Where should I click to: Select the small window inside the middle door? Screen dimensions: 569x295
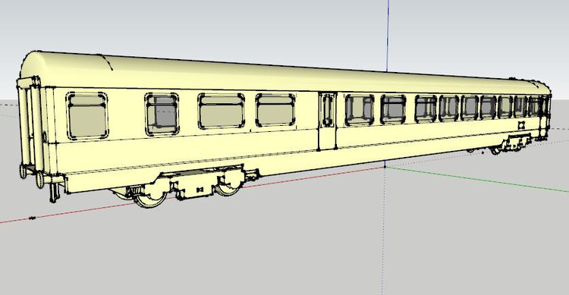[328, 110]
